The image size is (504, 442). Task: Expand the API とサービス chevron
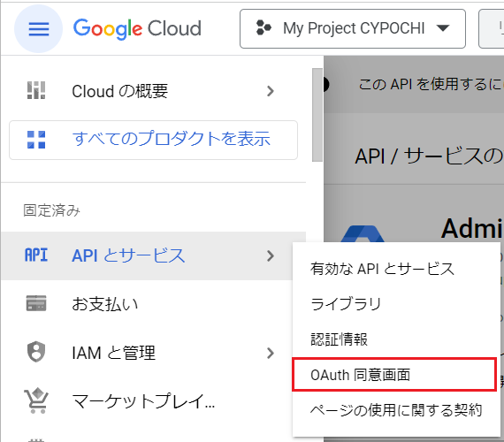(x=271, y=255)
